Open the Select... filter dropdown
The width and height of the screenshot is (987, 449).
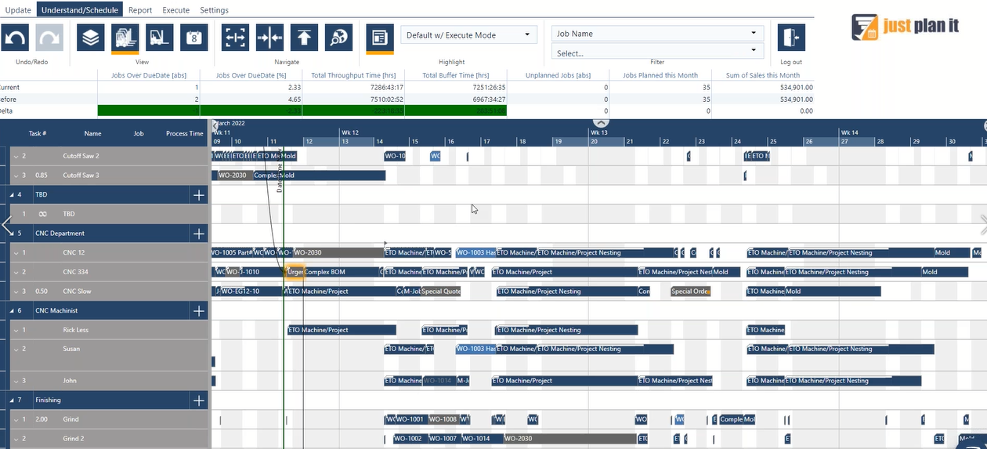click(657, 52)
